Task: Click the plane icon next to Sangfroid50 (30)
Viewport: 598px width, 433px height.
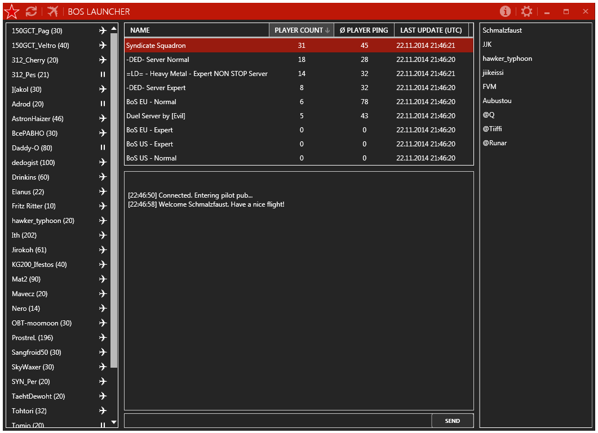Action: coord(103,352)
